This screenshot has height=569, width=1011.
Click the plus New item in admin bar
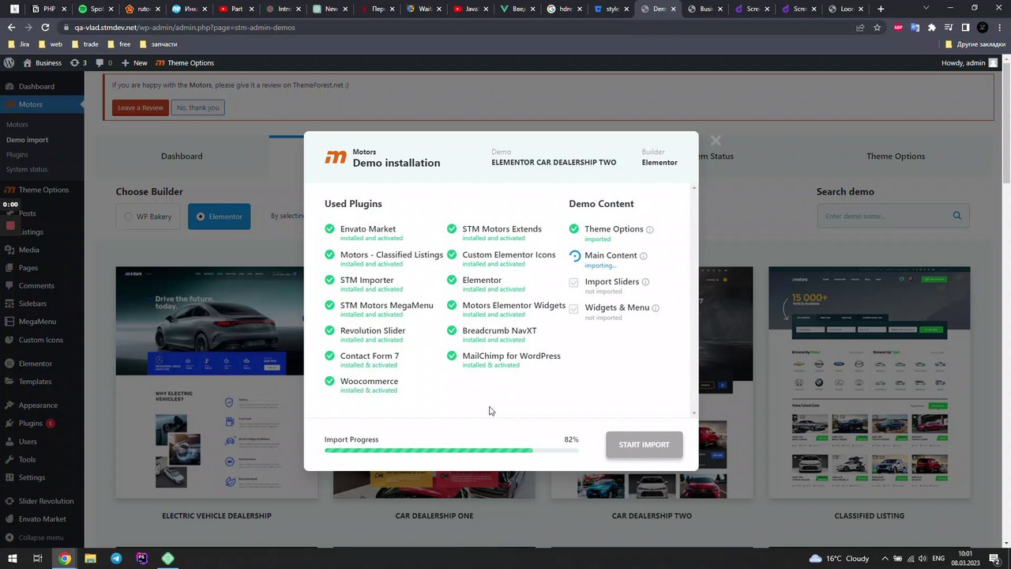[135, 62]
